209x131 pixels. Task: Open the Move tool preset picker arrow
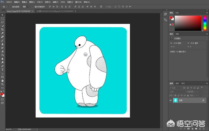pos(7,6)
